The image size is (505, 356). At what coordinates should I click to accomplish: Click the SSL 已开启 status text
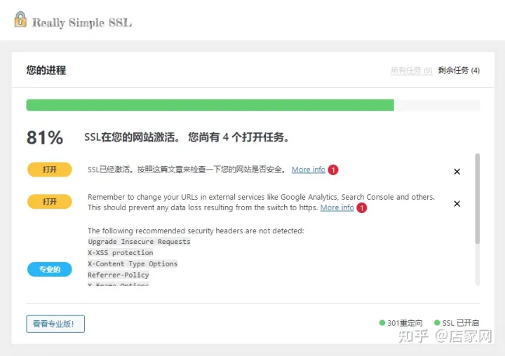(x=461, y=323)
